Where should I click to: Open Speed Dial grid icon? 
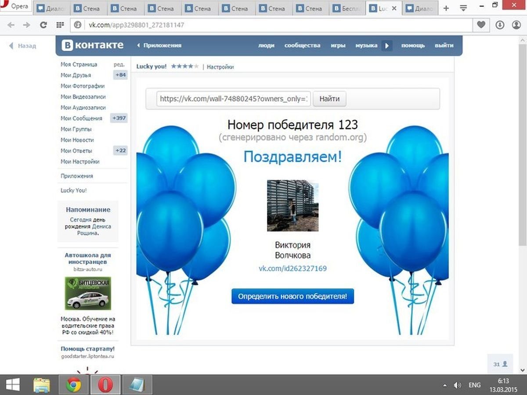[61, 25]
